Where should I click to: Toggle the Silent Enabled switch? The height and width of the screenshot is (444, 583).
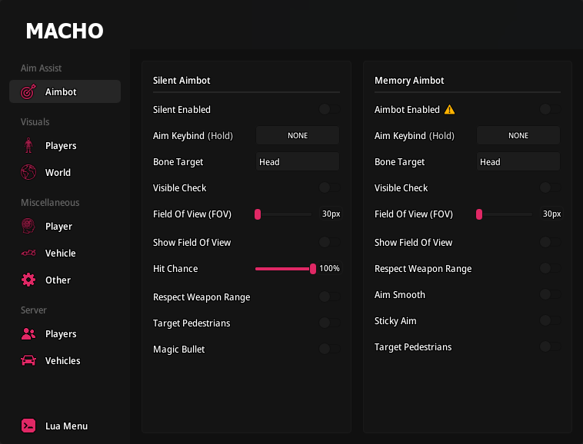[x=328, y=110]
